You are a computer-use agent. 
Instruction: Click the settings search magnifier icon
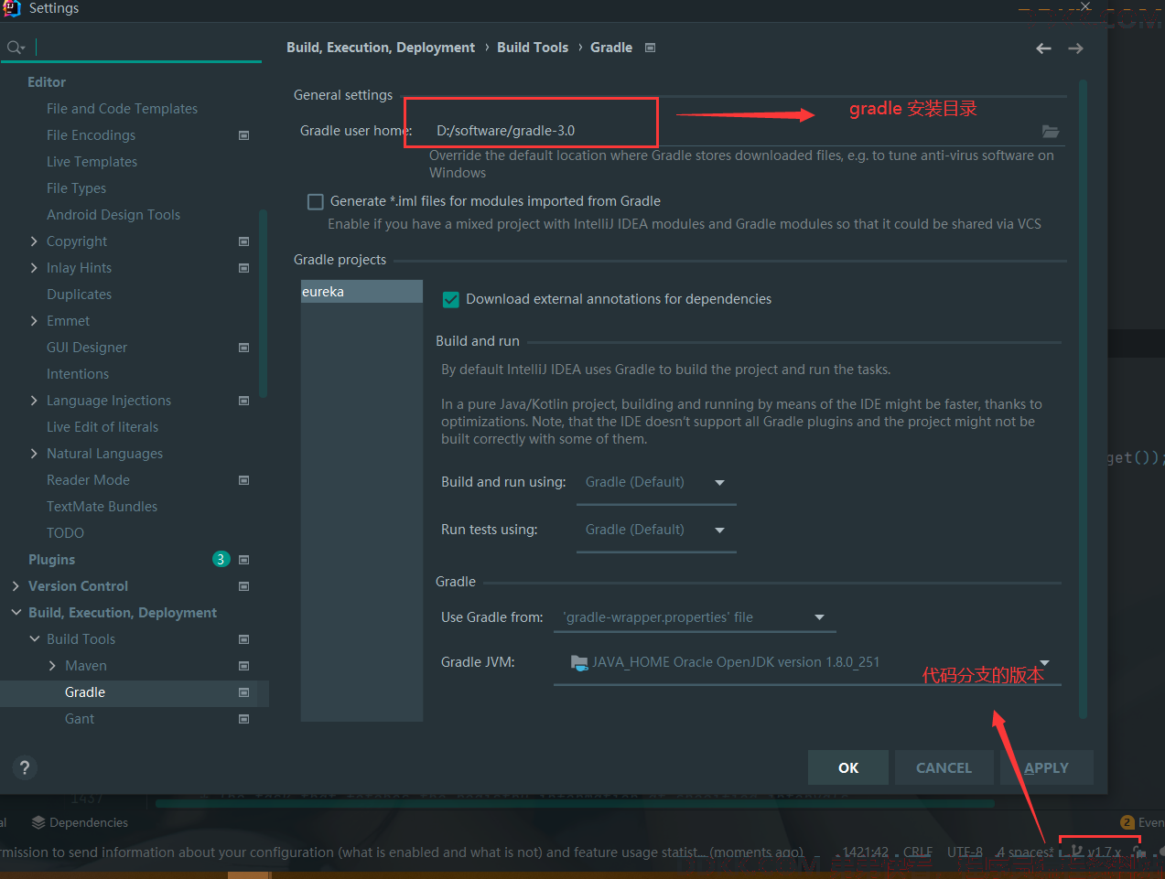(15, 48)
